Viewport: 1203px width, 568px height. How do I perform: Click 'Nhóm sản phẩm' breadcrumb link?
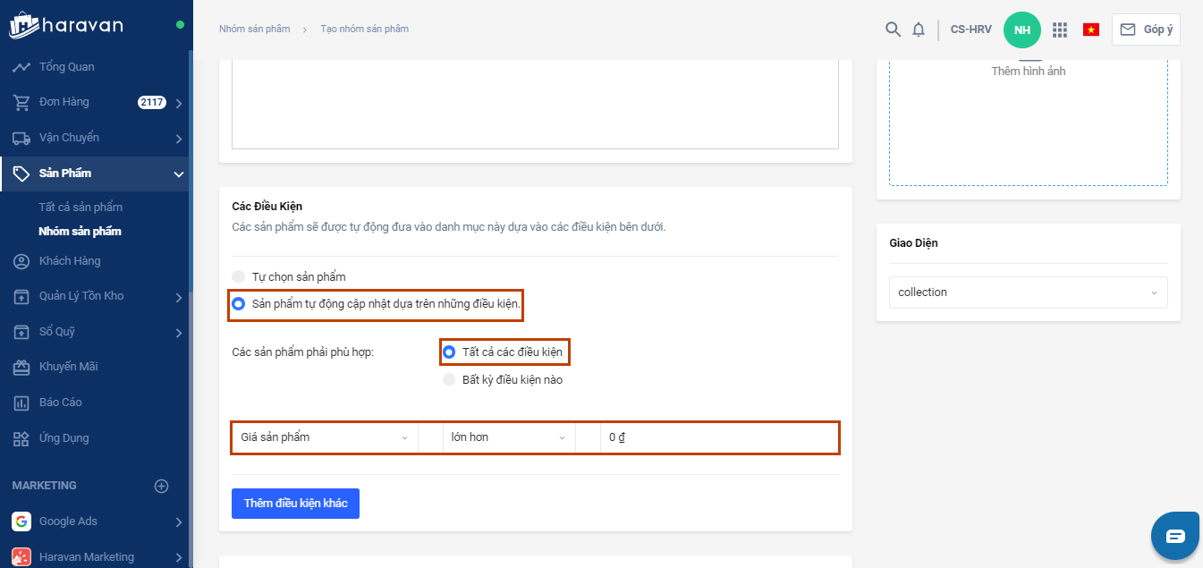click(x=255, y=29)
